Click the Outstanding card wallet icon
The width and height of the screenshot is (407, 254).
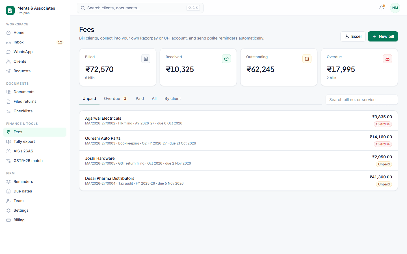pos(307,59)
